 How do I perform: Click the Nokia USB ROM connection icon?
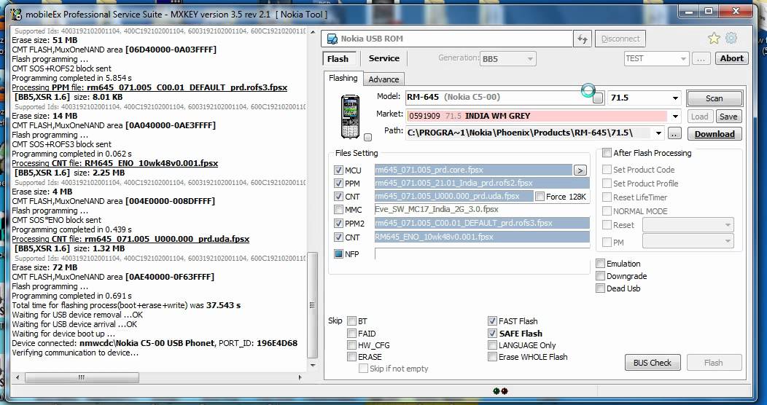pos(332,39)
